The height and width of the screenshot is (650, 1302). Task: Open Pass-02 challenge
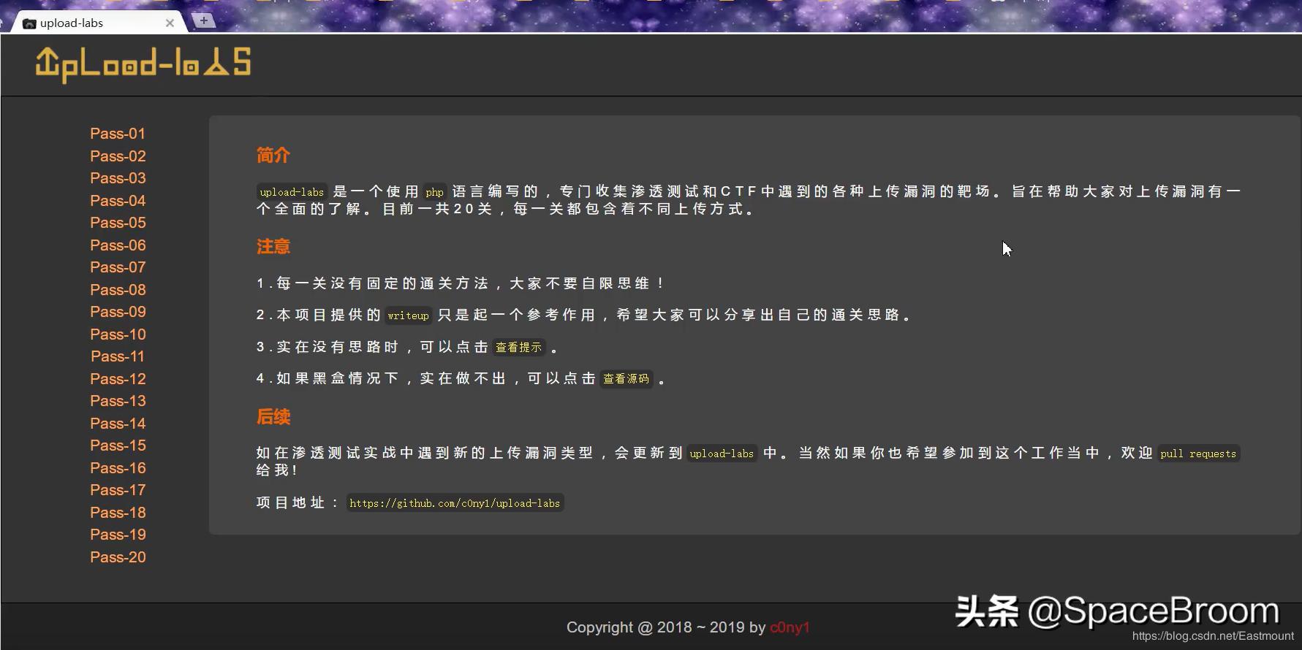(x=118, y=156)
